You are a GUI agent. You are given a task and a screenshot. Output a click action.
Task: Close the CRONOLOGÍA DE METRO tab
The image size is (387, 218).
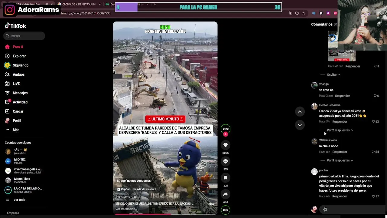(99, 4)
